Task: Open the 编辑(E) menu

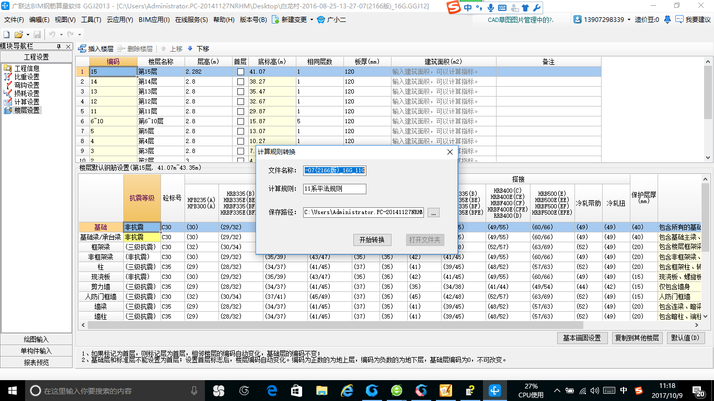Action: (39, 20)
